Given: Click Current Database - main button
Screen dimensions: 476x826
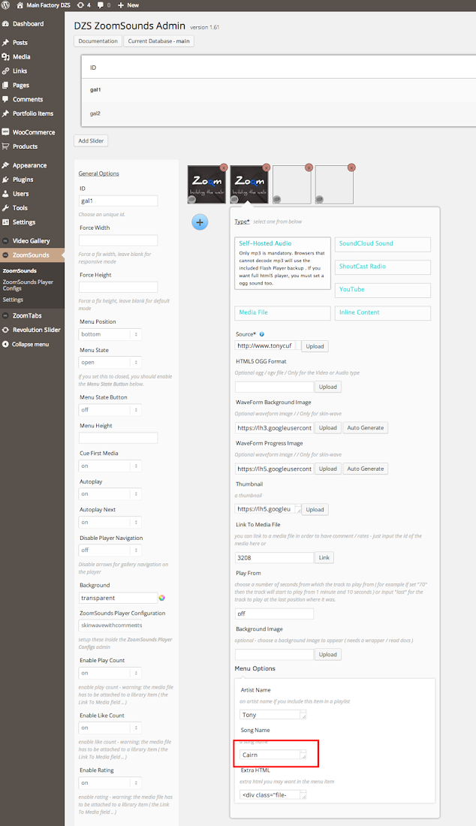Looking at the screenshot, I should click(158, 41).
